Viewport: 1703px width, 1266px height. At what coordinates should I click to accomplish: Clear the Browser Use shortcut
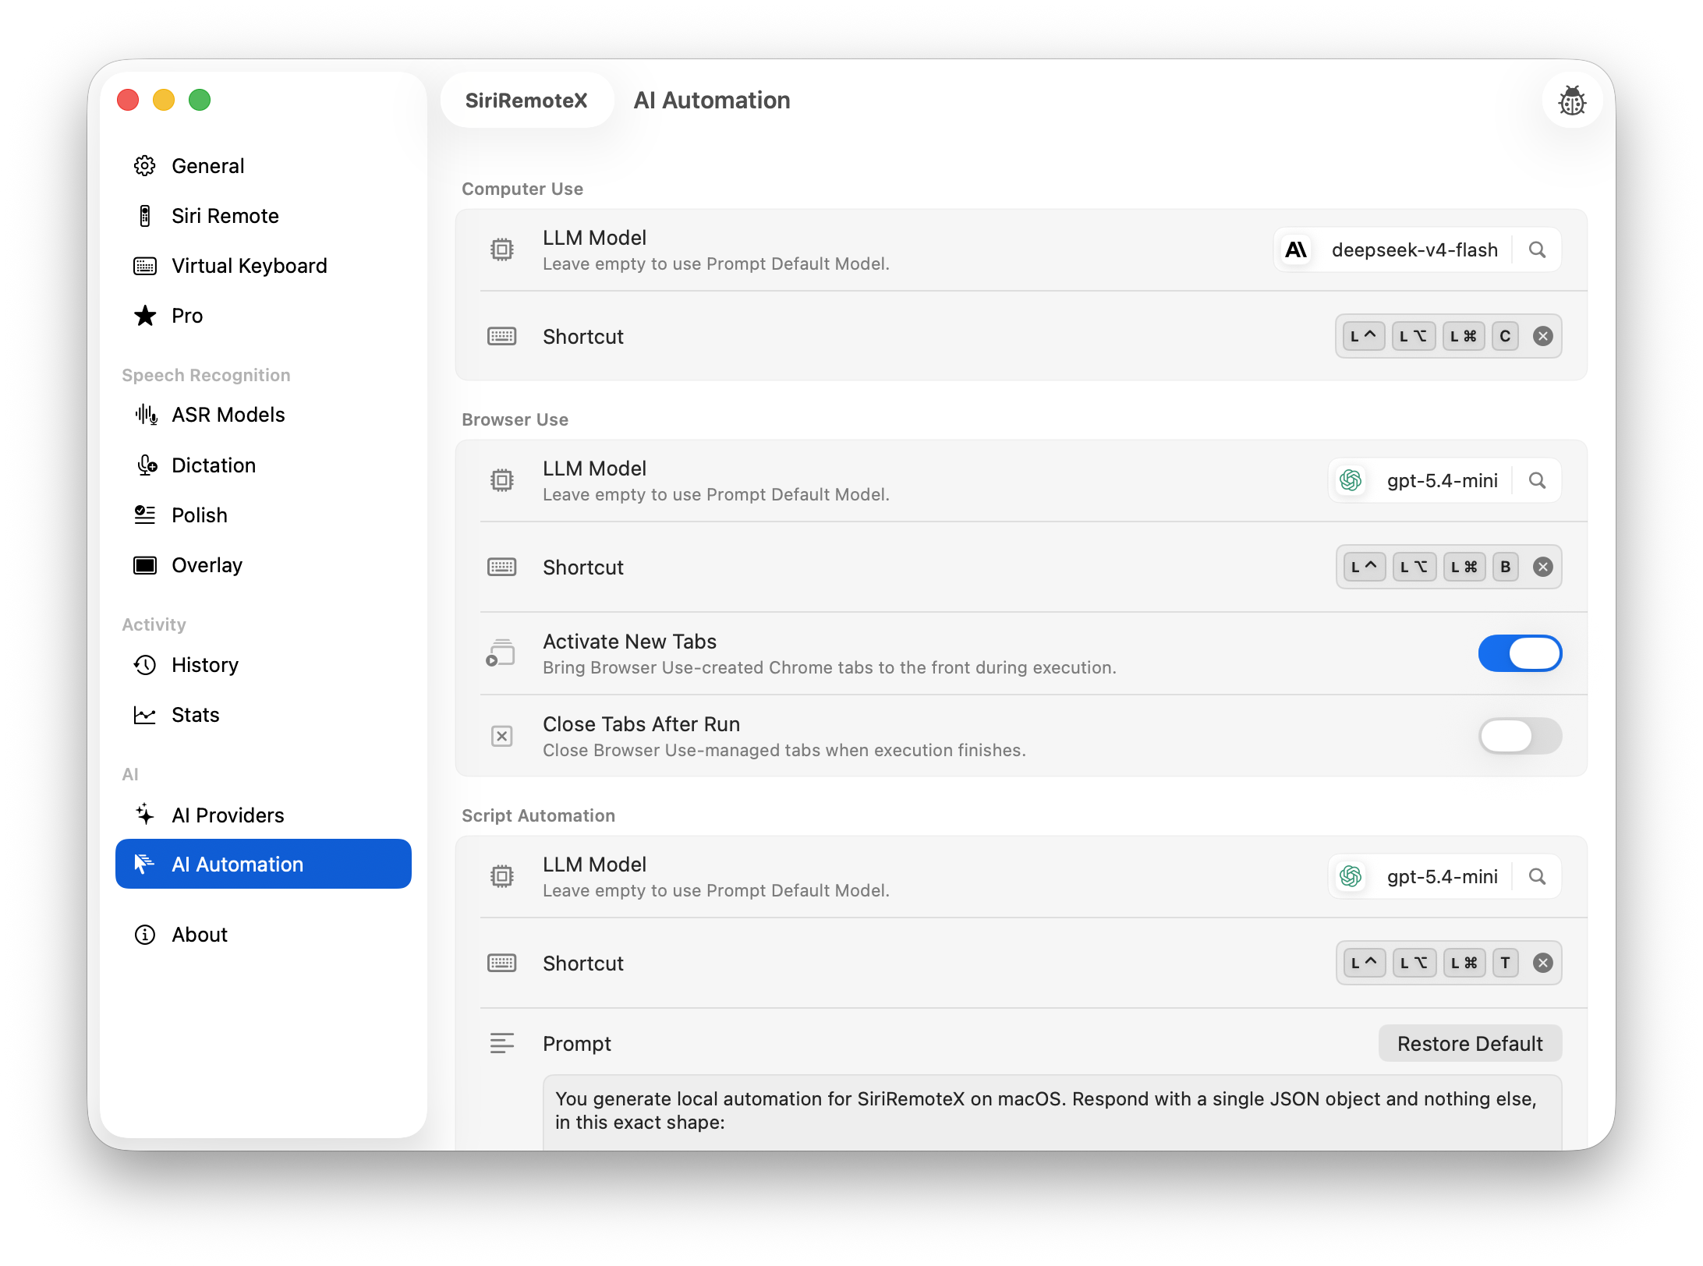(x=1543, y=567)
